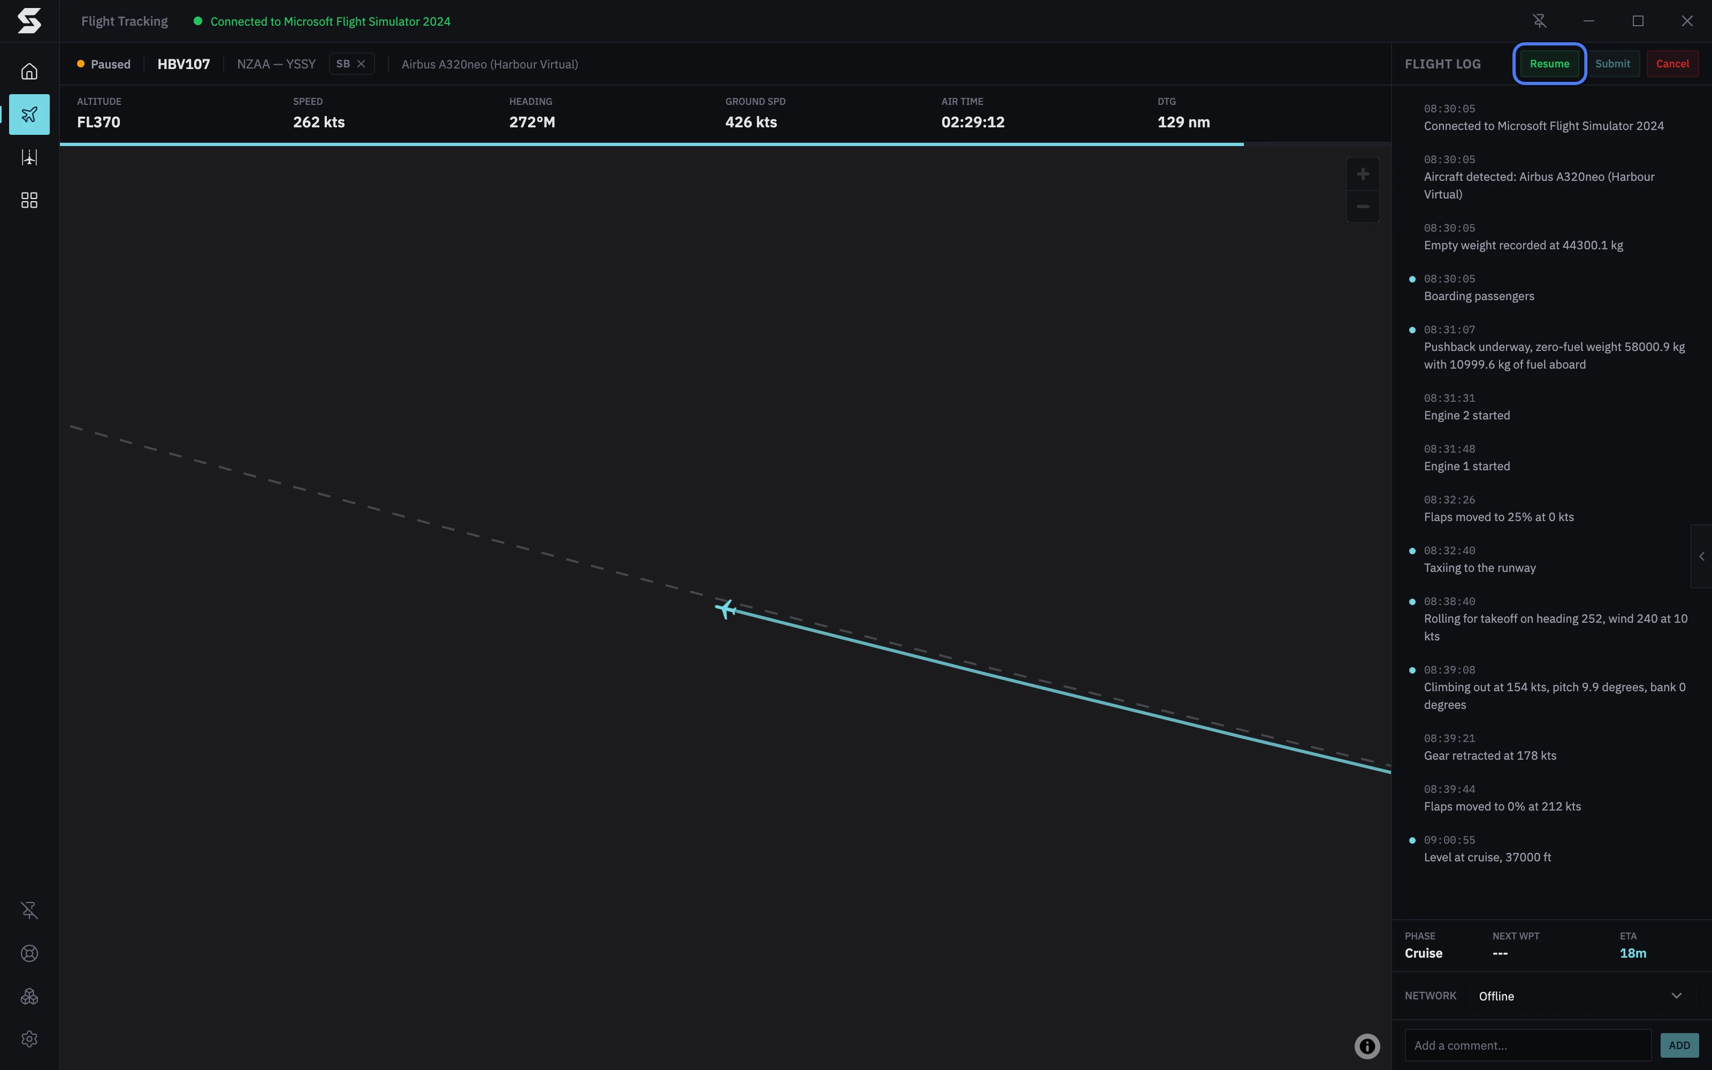Click the 129 nm DTG value

(x=1183, y=122)
